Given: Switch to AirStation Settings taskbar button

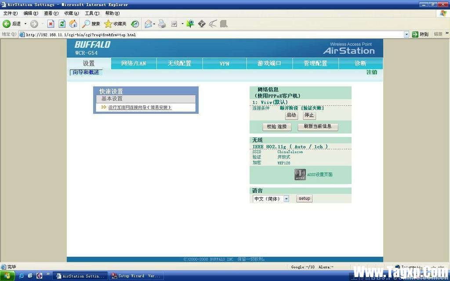Looking at the screenshot, I should [80, 276].
